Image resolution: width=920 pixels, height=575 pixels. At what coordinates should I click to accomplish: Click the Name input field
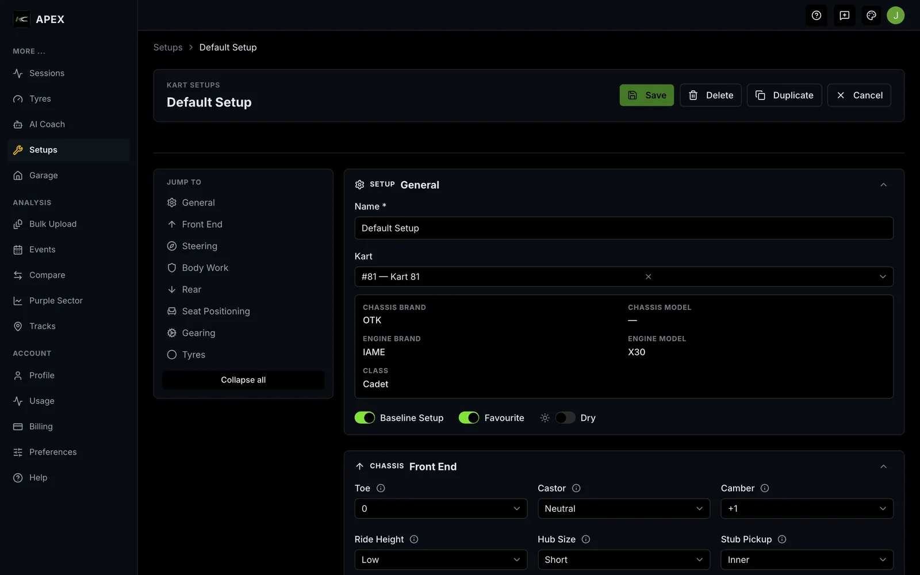[624, 228]
